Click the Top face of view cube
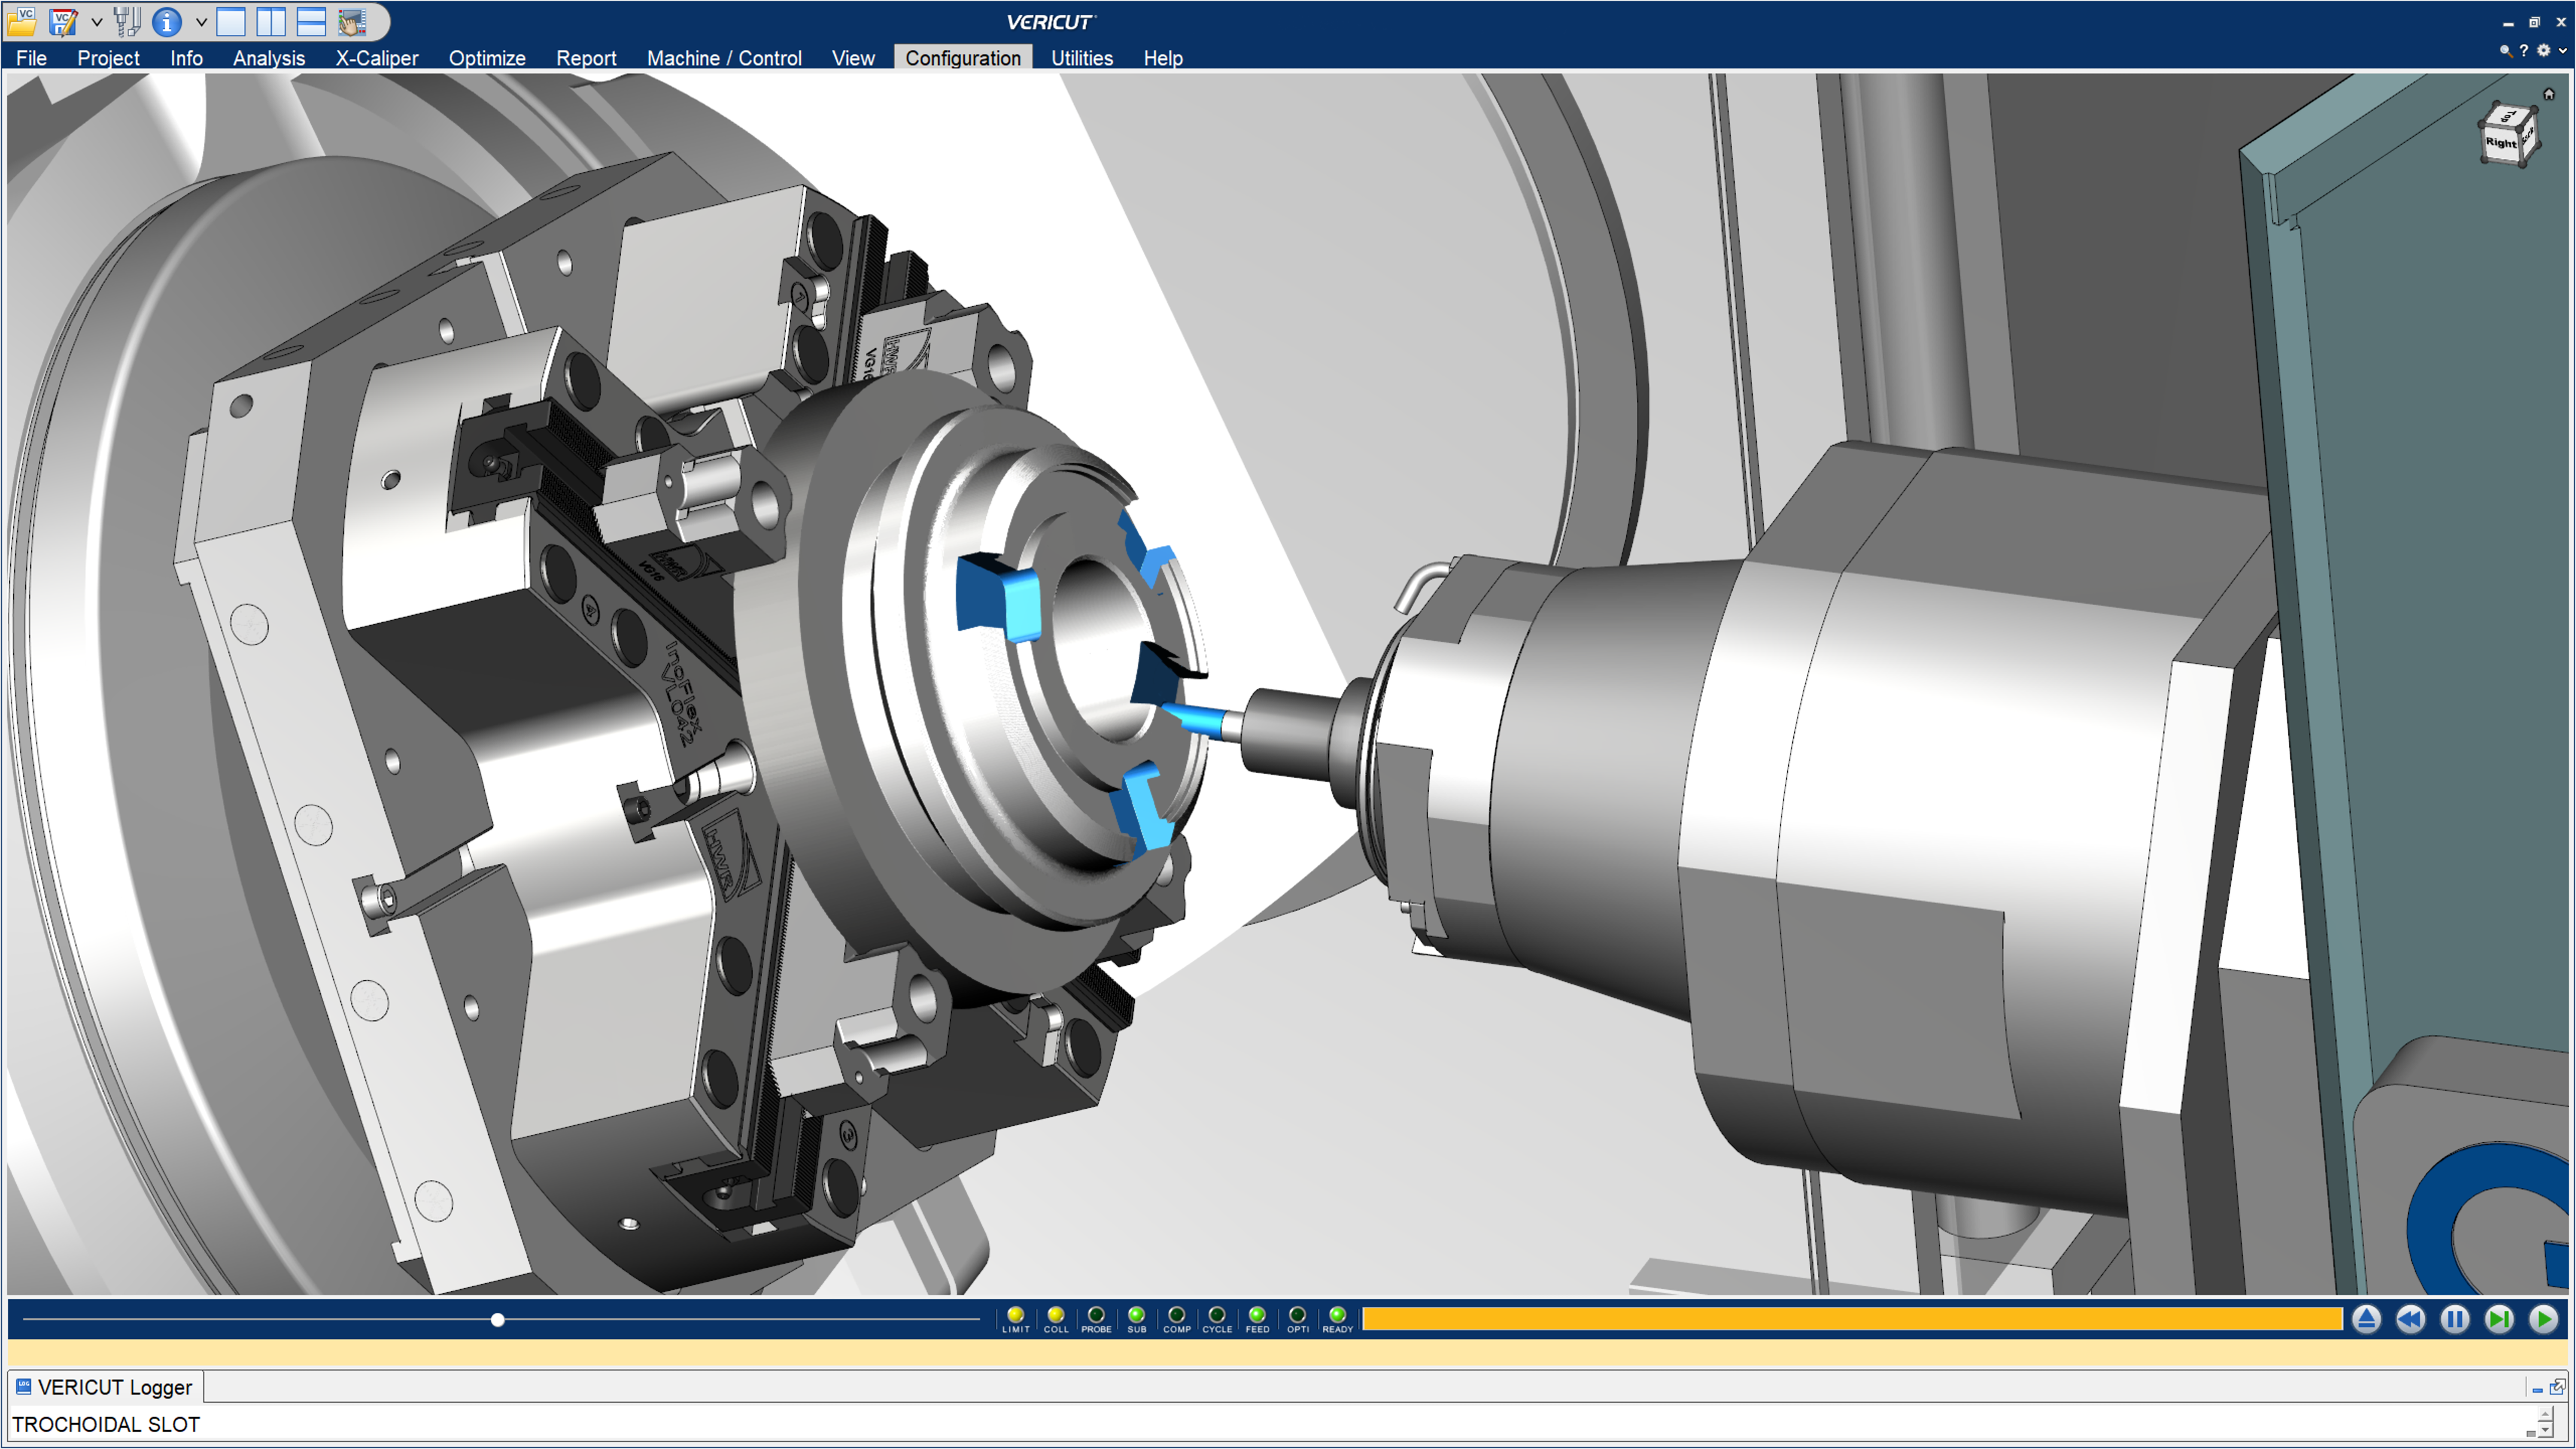The width and height of the screenshot is (2576, 1449). [x=2508, y=116]
